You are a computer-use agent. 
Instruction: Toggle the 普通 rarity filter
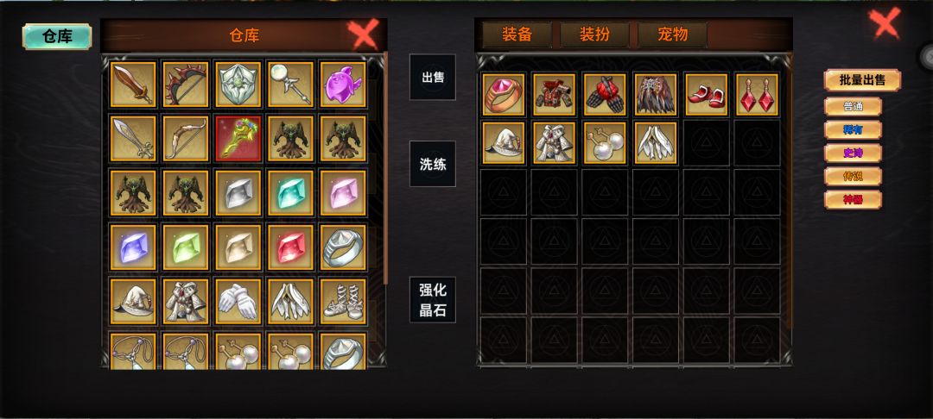(853, 107)
